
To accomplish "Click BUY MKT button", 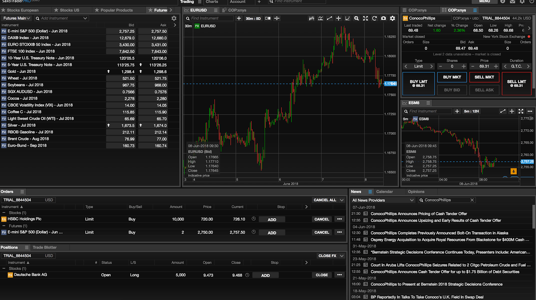I will 452,77.
